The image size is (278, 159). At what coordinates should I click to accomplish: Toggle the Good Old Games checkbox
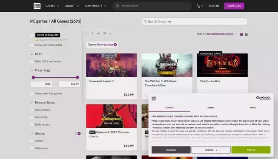click(x=32, y=35)
